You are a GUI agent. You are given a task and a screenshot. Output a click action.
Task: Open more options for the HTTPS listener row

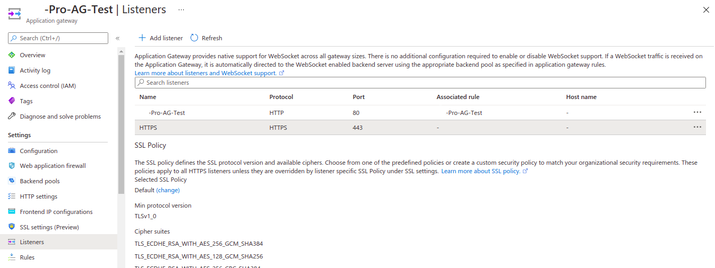pos(697,127)
